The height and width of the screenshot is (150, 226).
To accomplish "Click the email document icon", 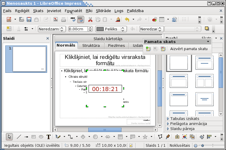I will pyautogui.click(x=36, y=19).
